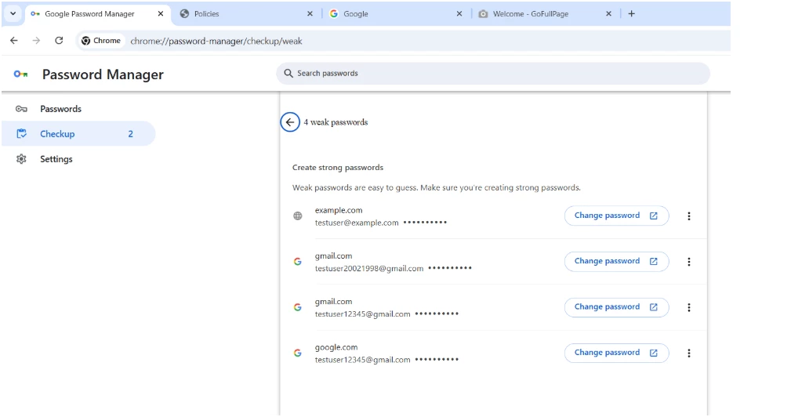Screen dimensions: 809x417
Task: Switch to the Policies tab
Action: coord(246,14)
